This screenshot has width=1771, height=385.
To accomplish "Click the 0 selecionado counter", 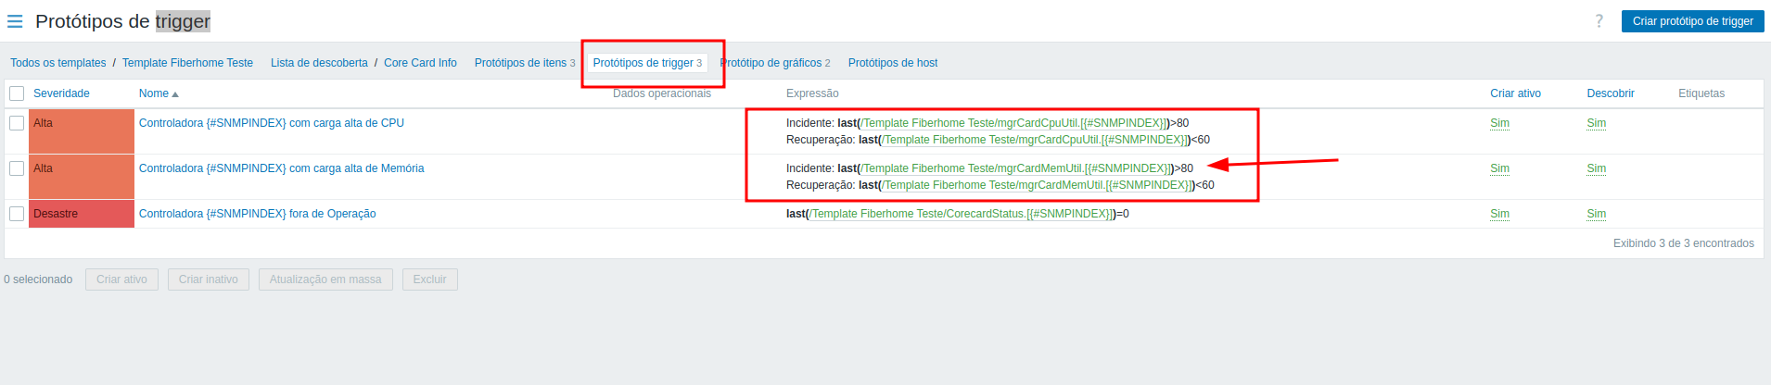I will pyautogui.click(x=38, y=279).
